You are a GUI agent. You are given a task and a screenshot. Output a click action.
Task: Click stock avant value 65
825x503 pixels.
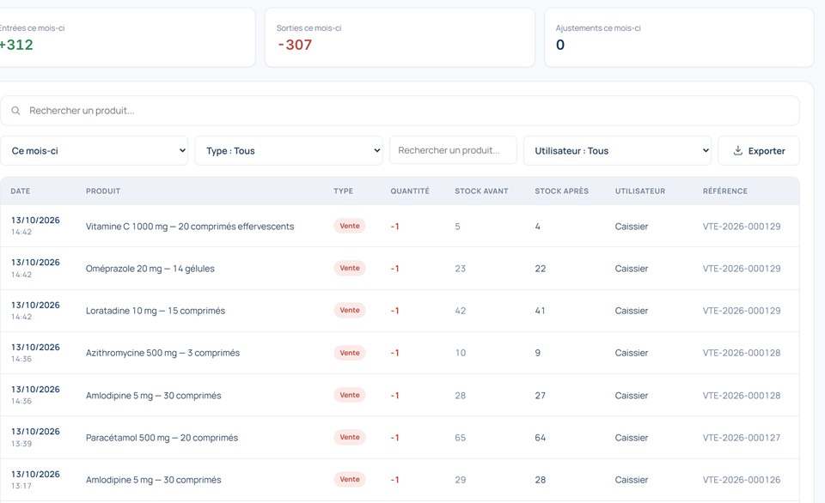pos(461,437)
